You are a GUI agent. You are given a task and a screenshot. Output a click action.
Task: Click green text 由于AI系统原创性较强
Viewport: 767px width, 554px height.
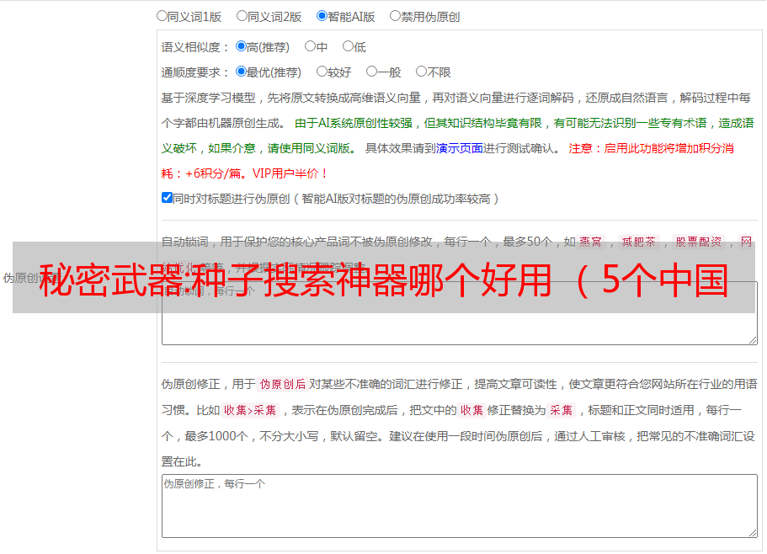[x=354, y=123]
